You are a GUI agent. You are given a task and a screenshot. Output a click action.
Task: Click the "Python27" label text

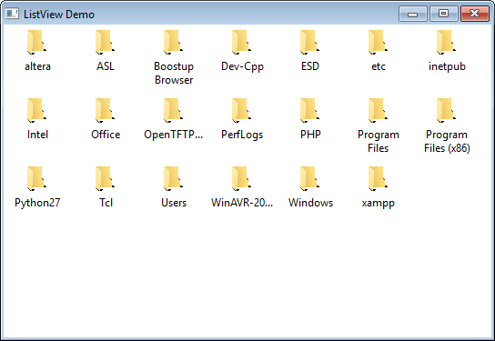tap(37, 203)
